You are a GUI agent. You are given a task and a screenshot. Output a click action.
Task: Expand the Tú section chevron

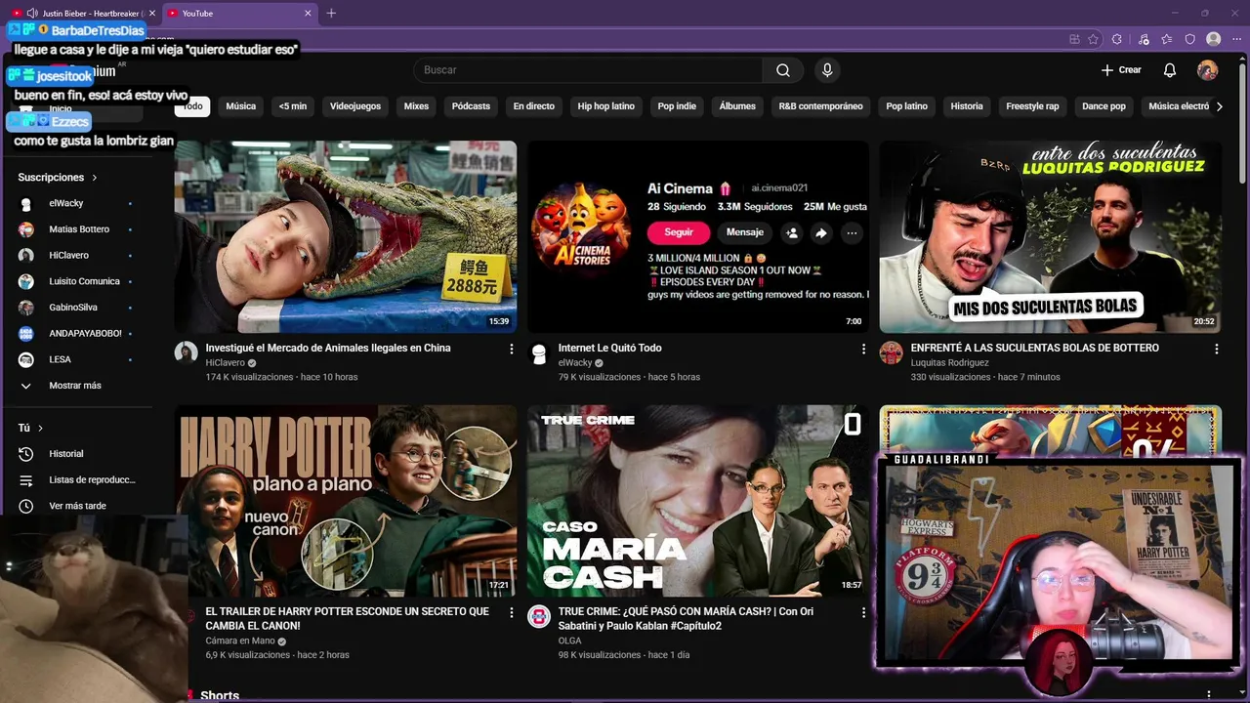40,428
